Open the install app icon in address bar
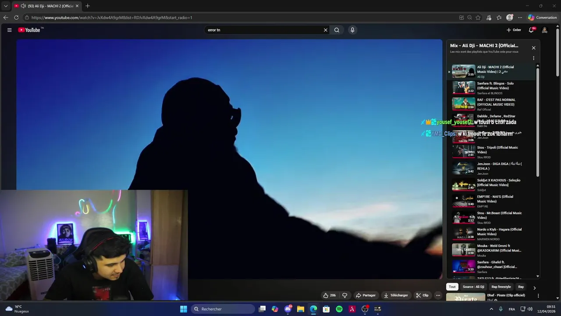561x316 pixels. click(x=462, y=18)
